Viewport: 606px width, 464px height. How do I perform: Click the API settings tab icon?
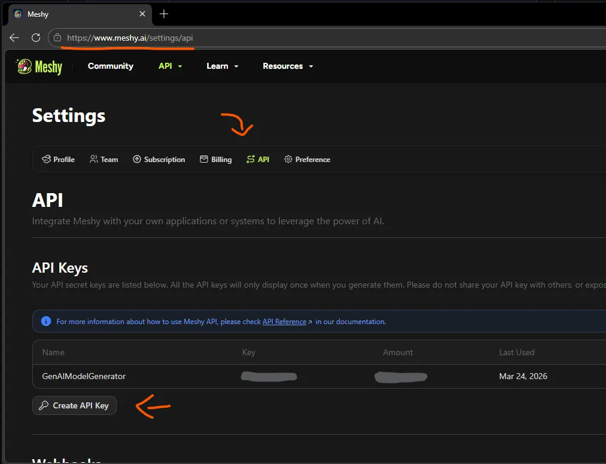pos(251,159)
